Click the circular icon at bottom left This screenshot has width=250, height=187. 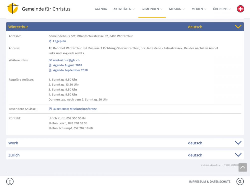click(x=10, y=182)
